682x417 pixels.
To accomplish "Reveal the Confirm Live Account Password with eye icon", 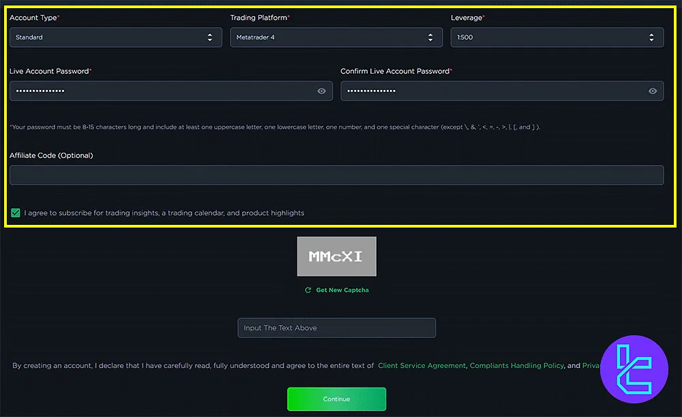I will [653, 91].
